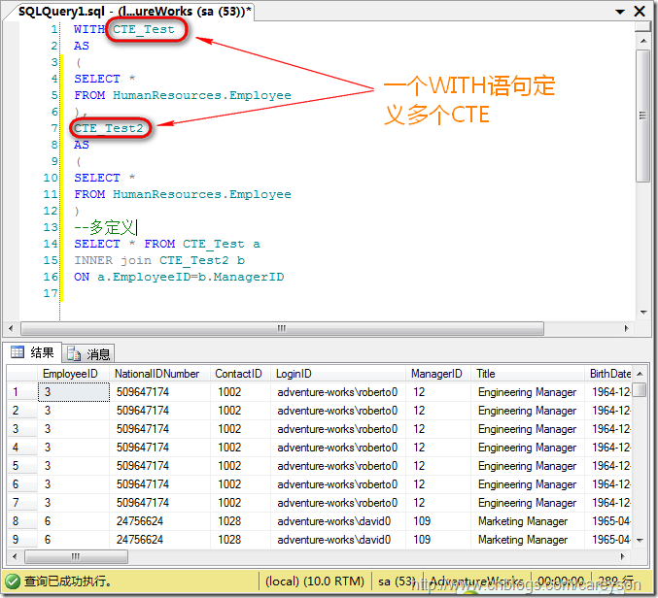Place cursor on line 14 SELECT statement
This screenshot has width=658, height=598.
pyautogui.click(x=165, y=244)
